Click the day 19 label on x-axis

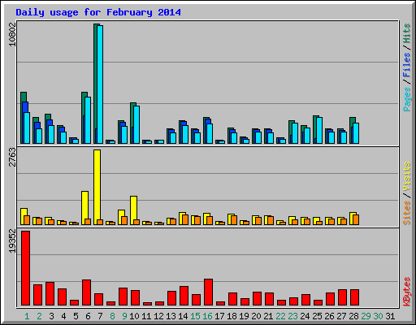tap(244, 316)
